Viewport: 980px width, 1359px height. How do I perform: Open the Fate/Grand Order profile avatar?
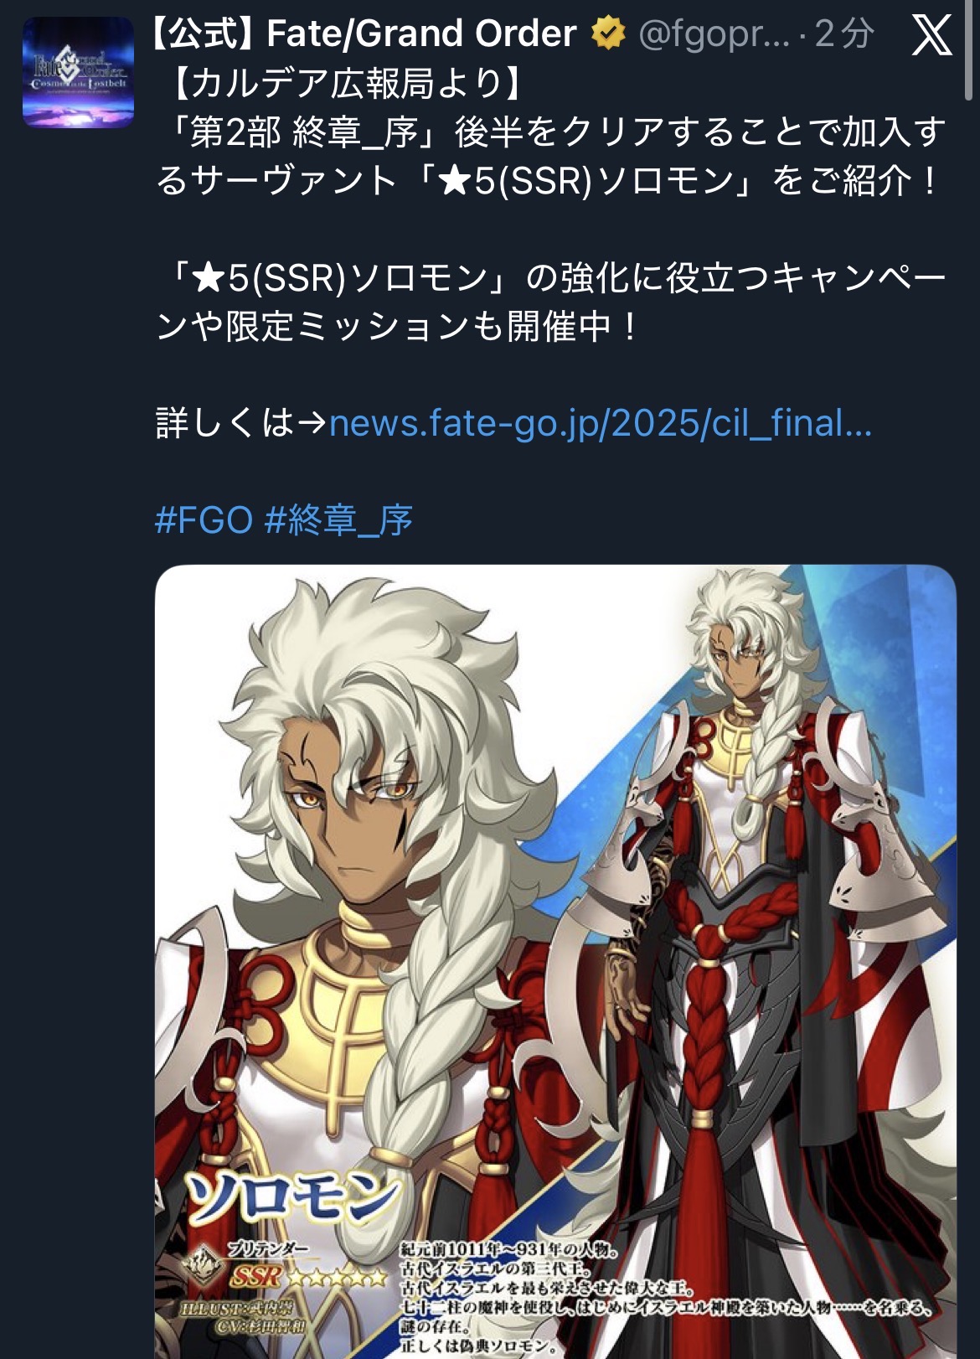point(78,72)
